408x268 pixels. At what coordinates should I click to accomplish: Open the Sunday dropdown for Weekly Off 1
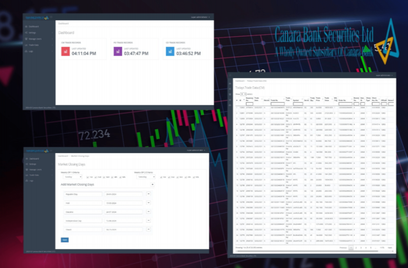73,177
